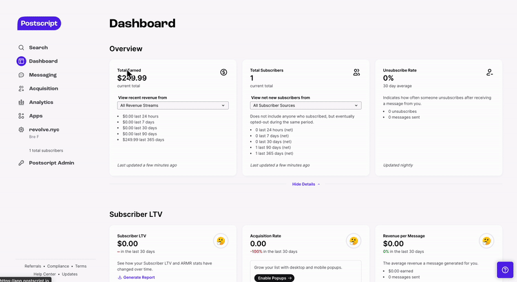Click the dollar coin icon on Total Earned

[x=223, y=72]
